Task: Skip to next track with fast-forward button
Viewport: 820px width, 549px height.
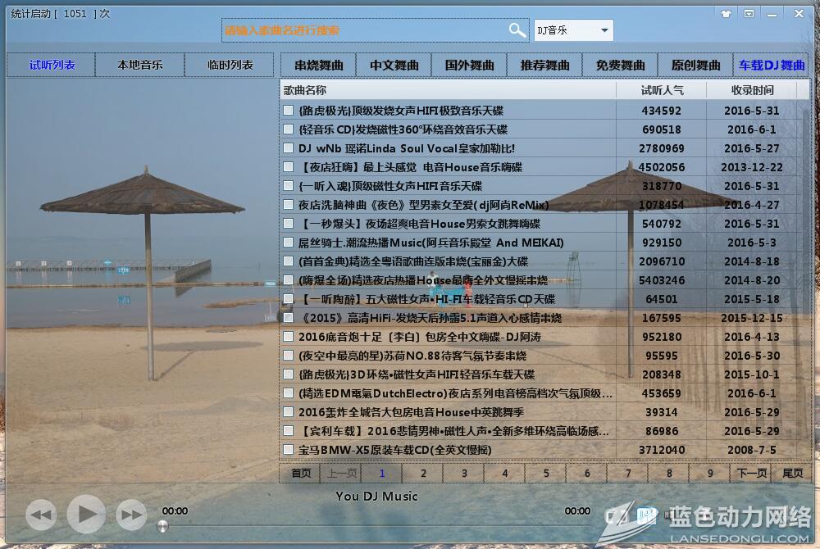Action: [131, 515]
